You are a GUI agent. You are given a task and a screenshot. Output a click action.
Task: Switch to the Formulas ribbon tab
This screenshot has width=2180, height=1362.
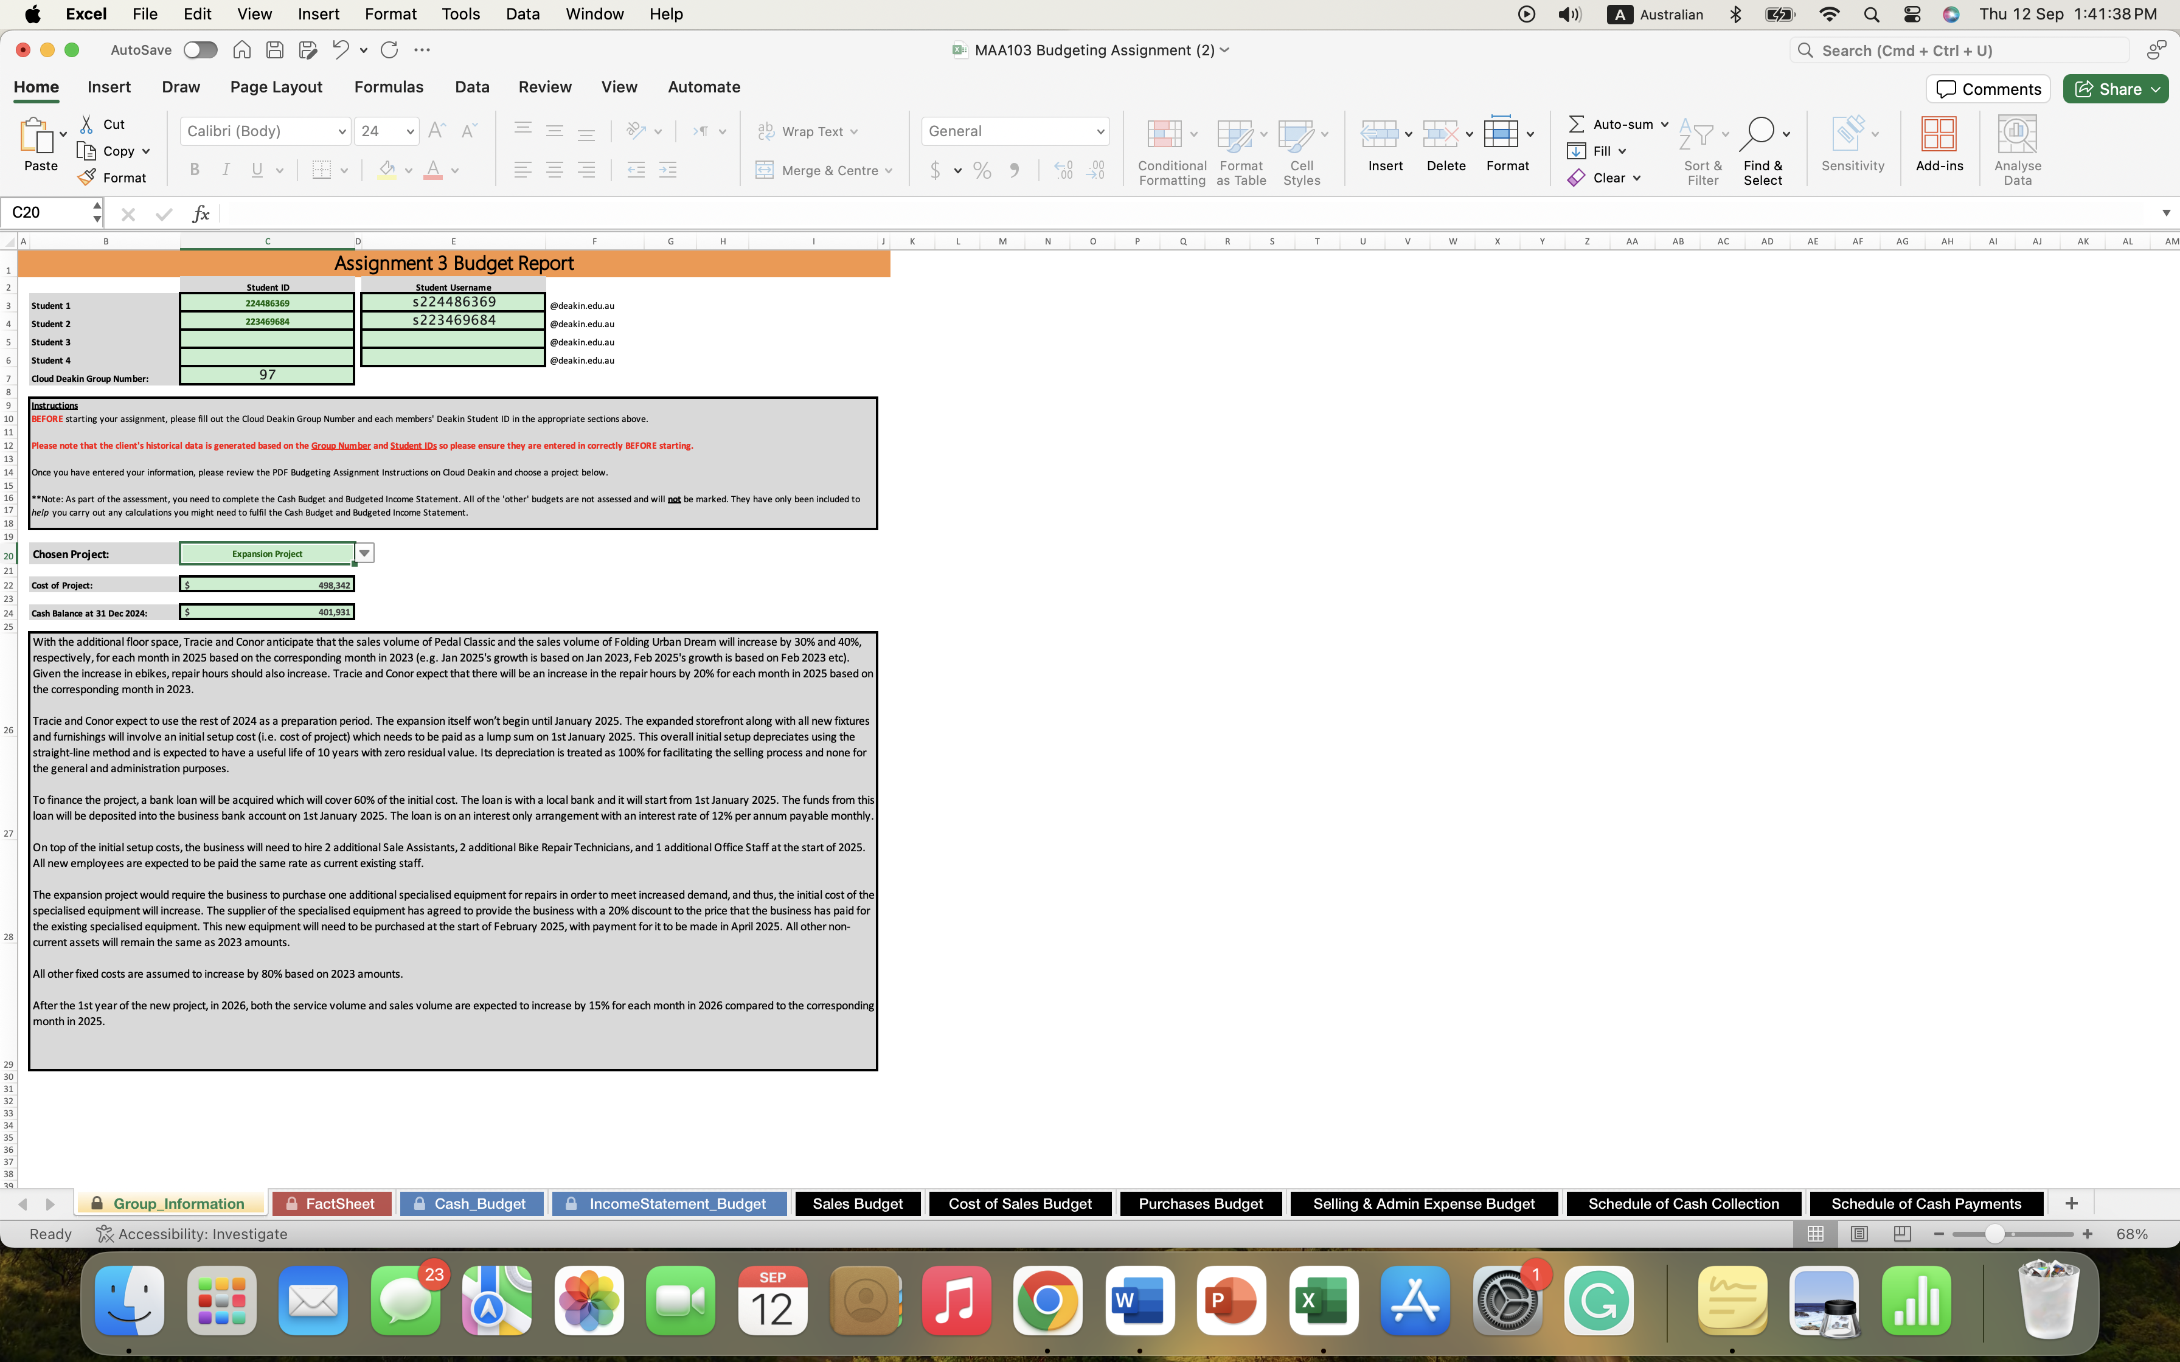388,86
